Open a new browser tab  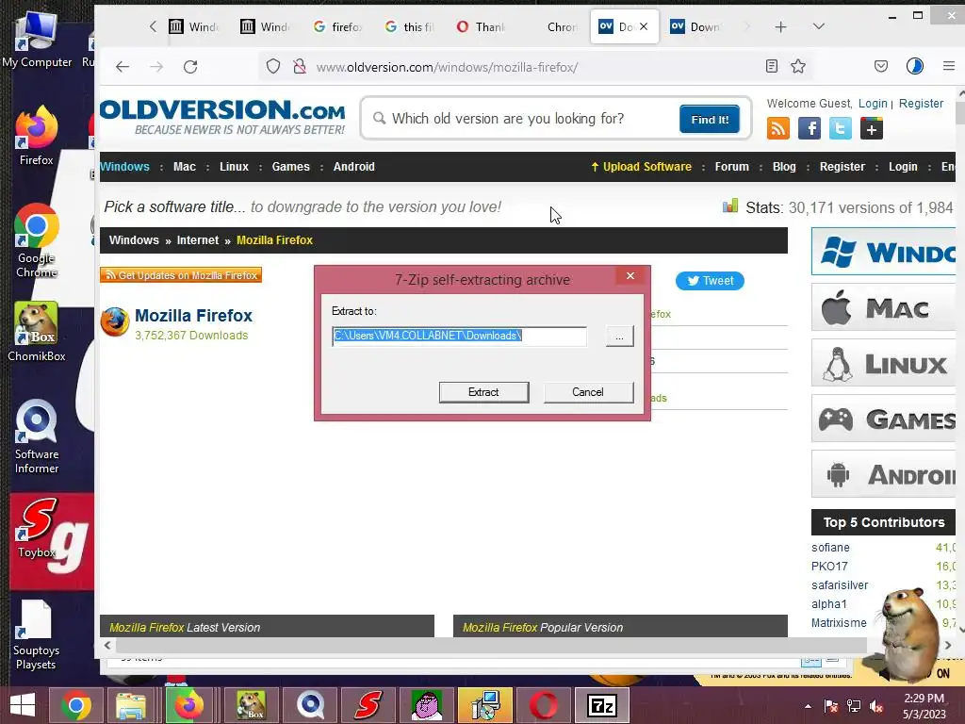click(x=780, y=27)
